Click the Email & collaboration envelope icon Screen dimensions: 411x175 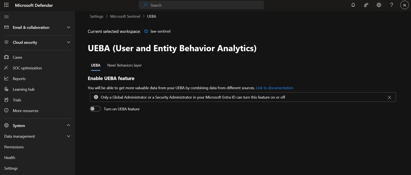[6, 27]
